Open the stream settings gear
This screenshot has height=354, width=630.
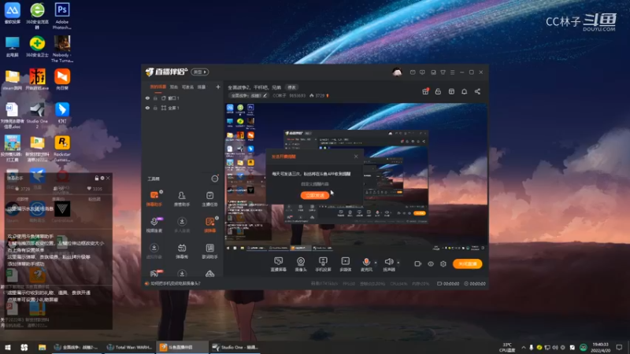coord(443,264)
